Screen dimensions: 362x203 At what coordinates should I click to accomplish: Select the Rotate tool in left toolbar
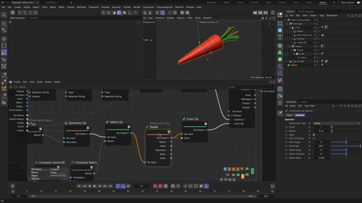click(x=4, y=46)
